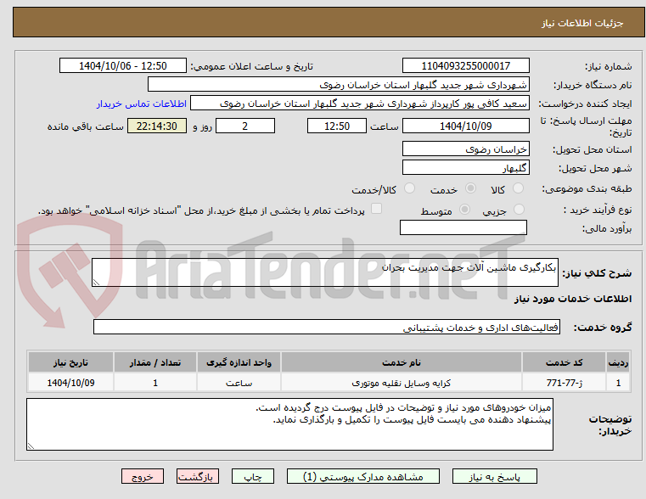
Task: Click the public announcement date field
Action: pyautogui.click(x=123, y=66)
